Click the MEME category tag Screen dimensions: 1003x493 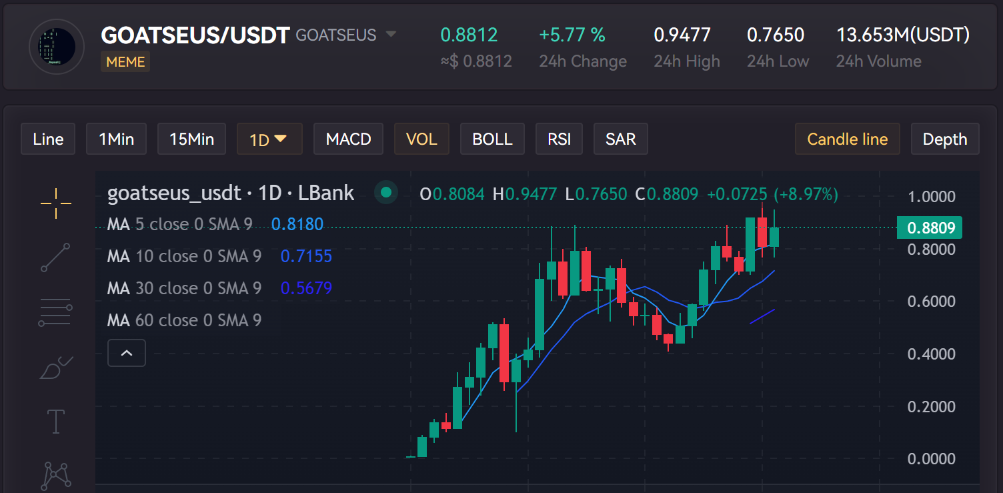(x=125, y=62)
